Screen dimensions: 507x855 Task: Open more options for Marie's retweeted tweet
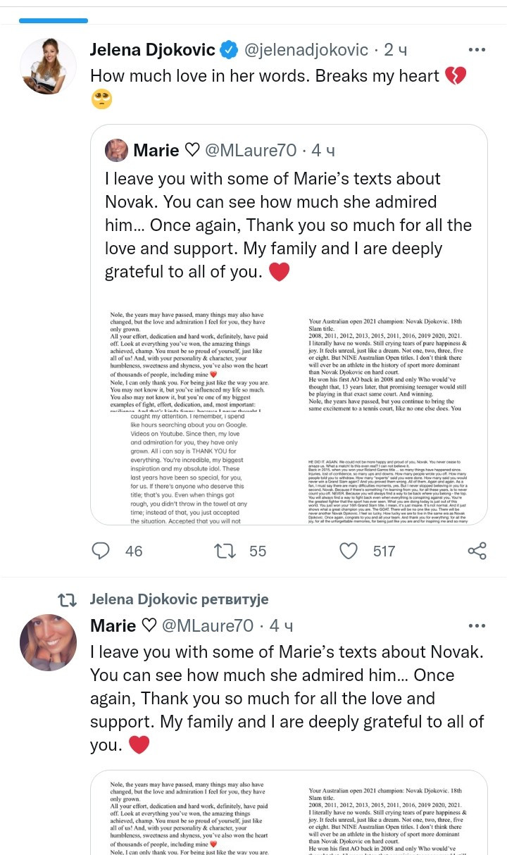pyautogui.click(x=477, y=625)
